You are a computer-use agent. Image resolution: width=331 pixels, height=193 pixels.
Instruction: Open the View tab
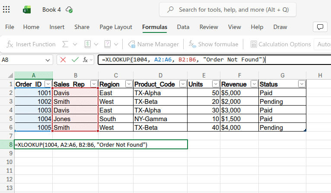point(234,27)
